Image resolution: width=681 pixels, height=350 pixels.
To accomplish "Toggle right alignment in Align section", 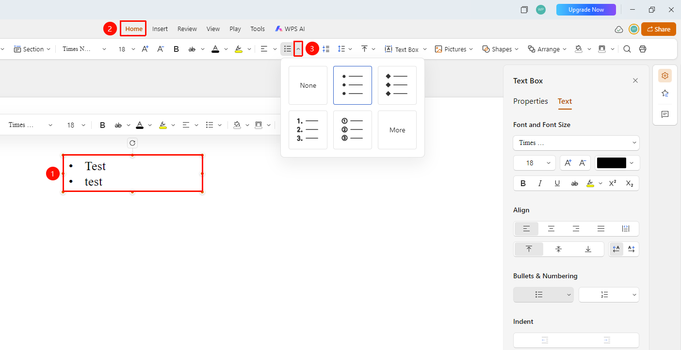I will (576, 229).
